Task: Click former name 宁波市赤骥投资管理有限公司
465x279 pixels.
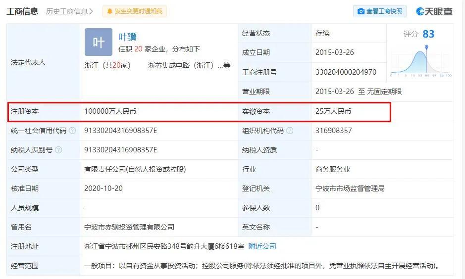Action: (129, 227)
